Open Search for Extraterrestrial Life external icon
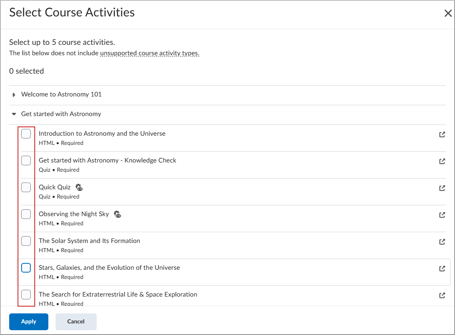The height and width of the screenshot is (335, 455). (442, 295)
